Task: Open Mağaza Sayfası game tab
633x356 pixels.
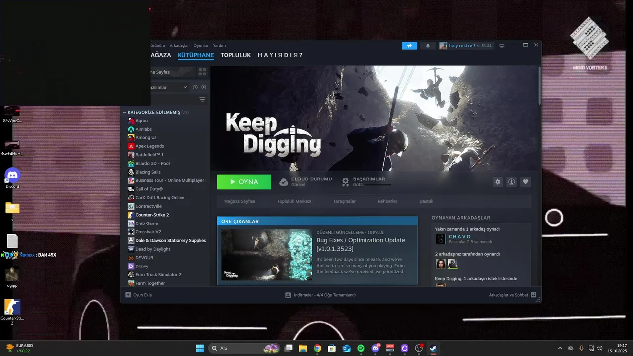Action: tap(239, 201)
